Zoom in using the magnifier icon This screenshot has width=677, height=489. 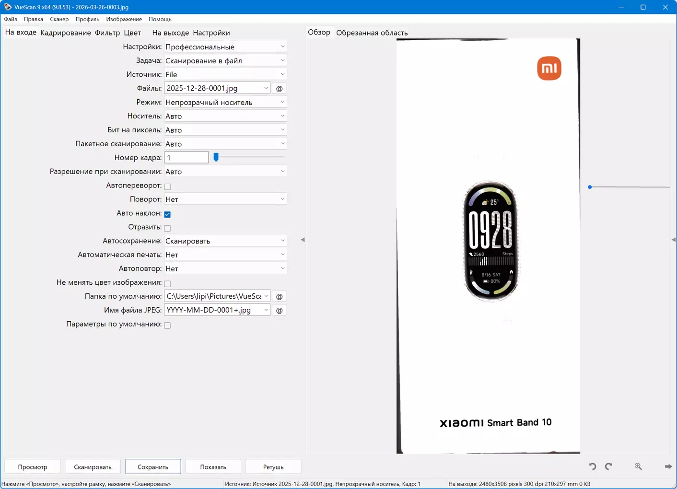[x=638, y=466]
